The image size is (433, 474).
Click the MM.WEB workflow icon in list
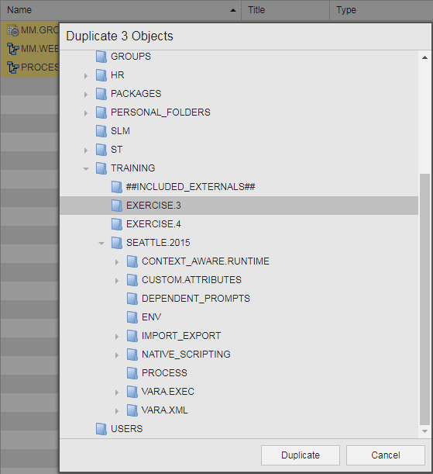coord(13,49)
